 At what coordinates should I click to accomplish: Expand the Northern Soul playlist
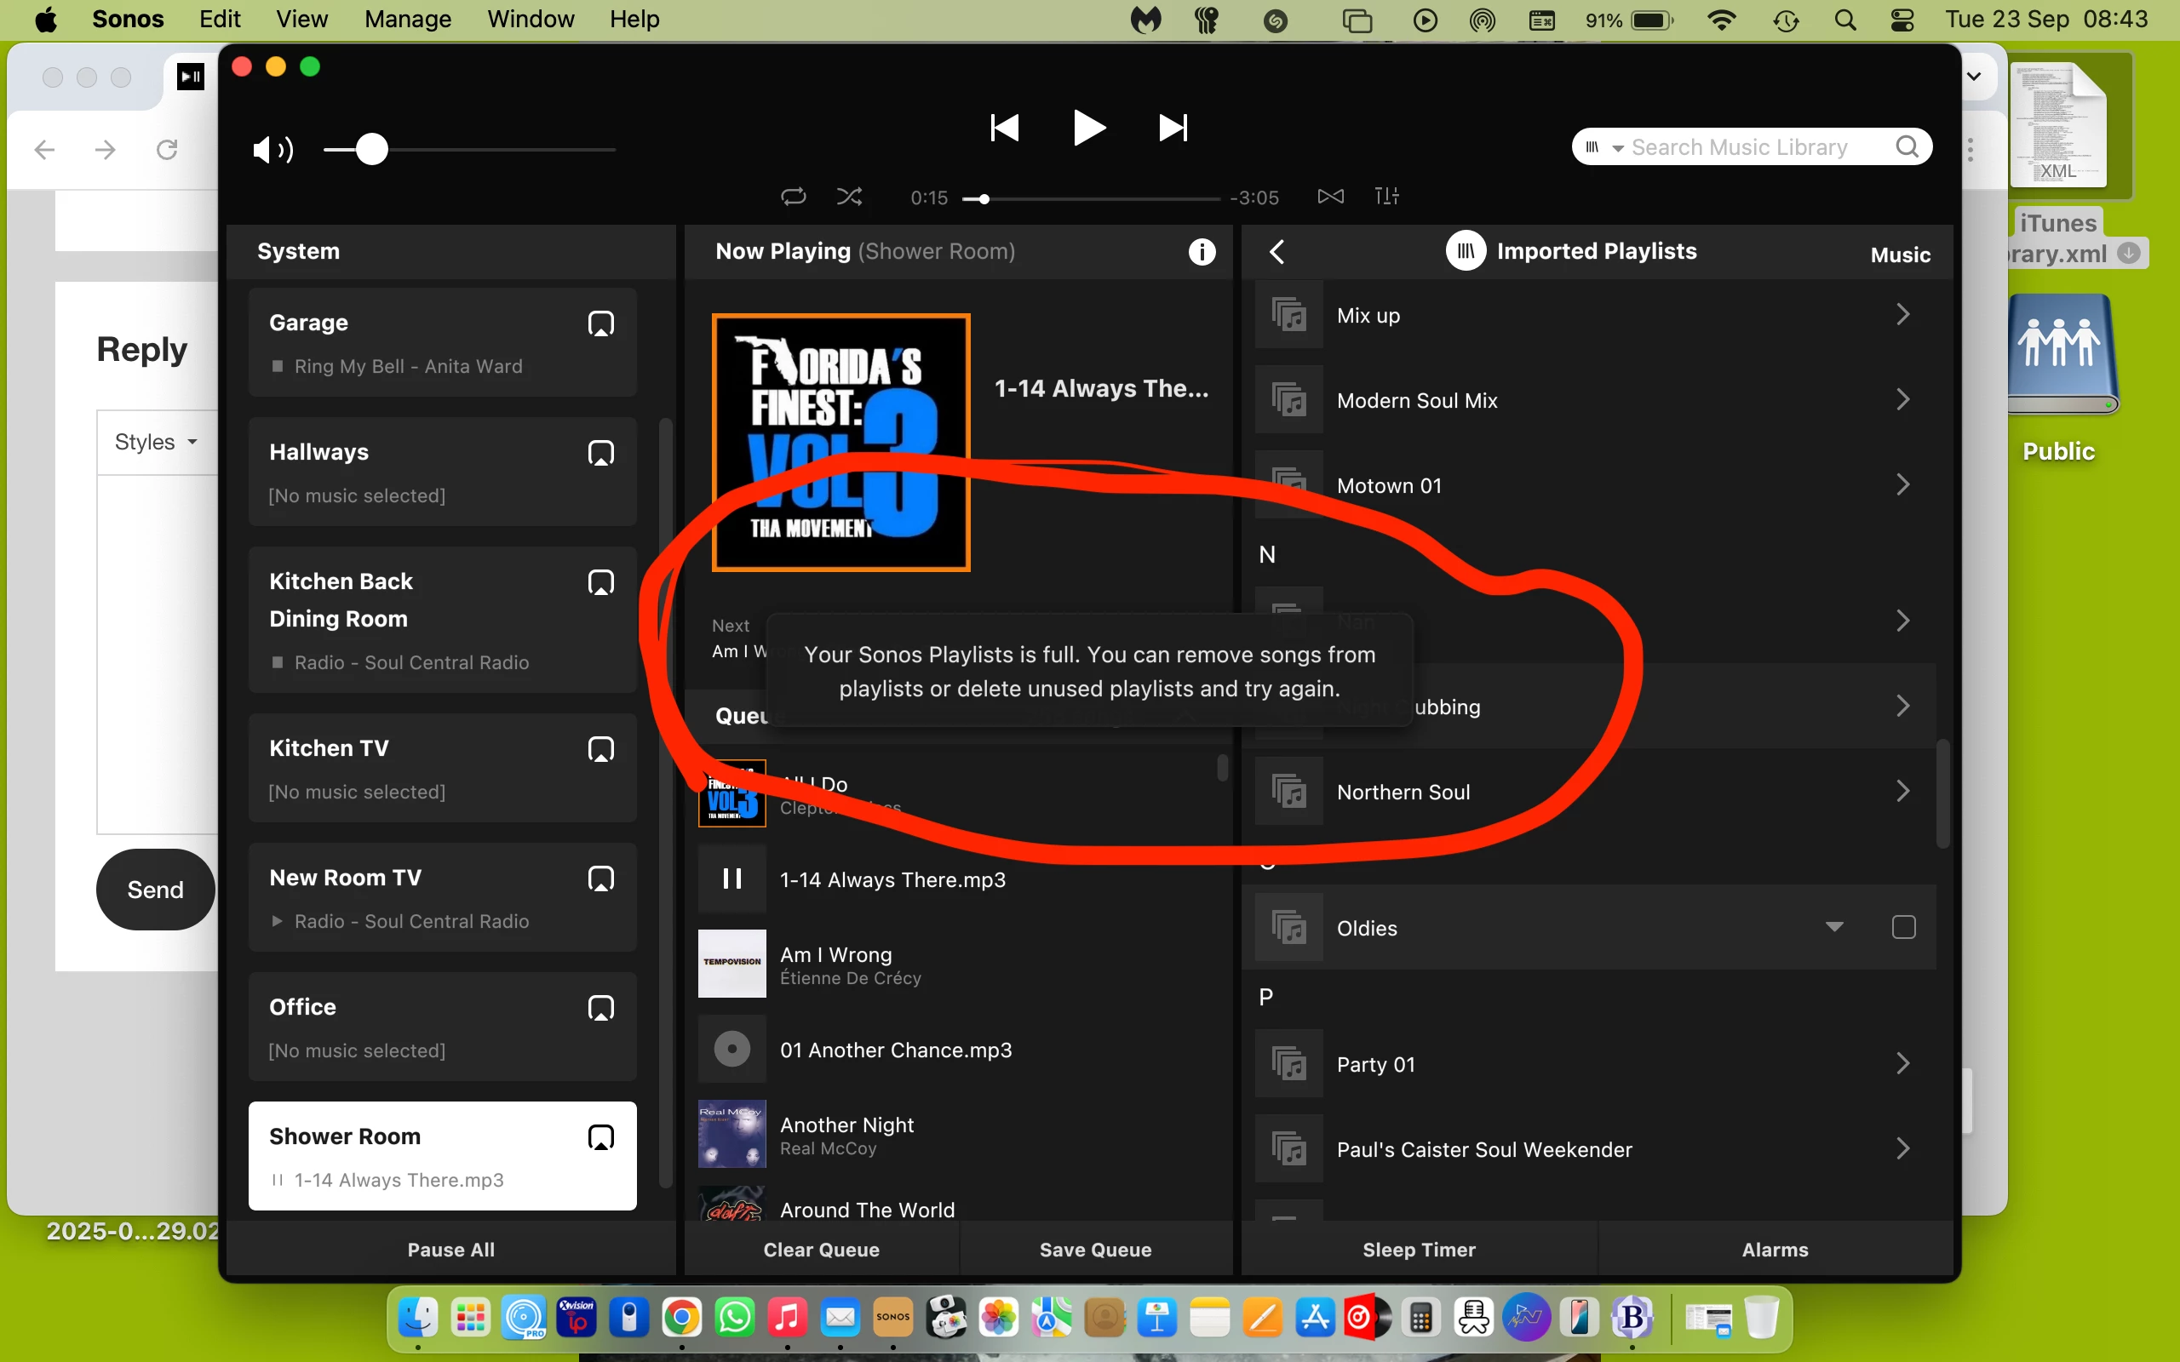pos(1902,791)
